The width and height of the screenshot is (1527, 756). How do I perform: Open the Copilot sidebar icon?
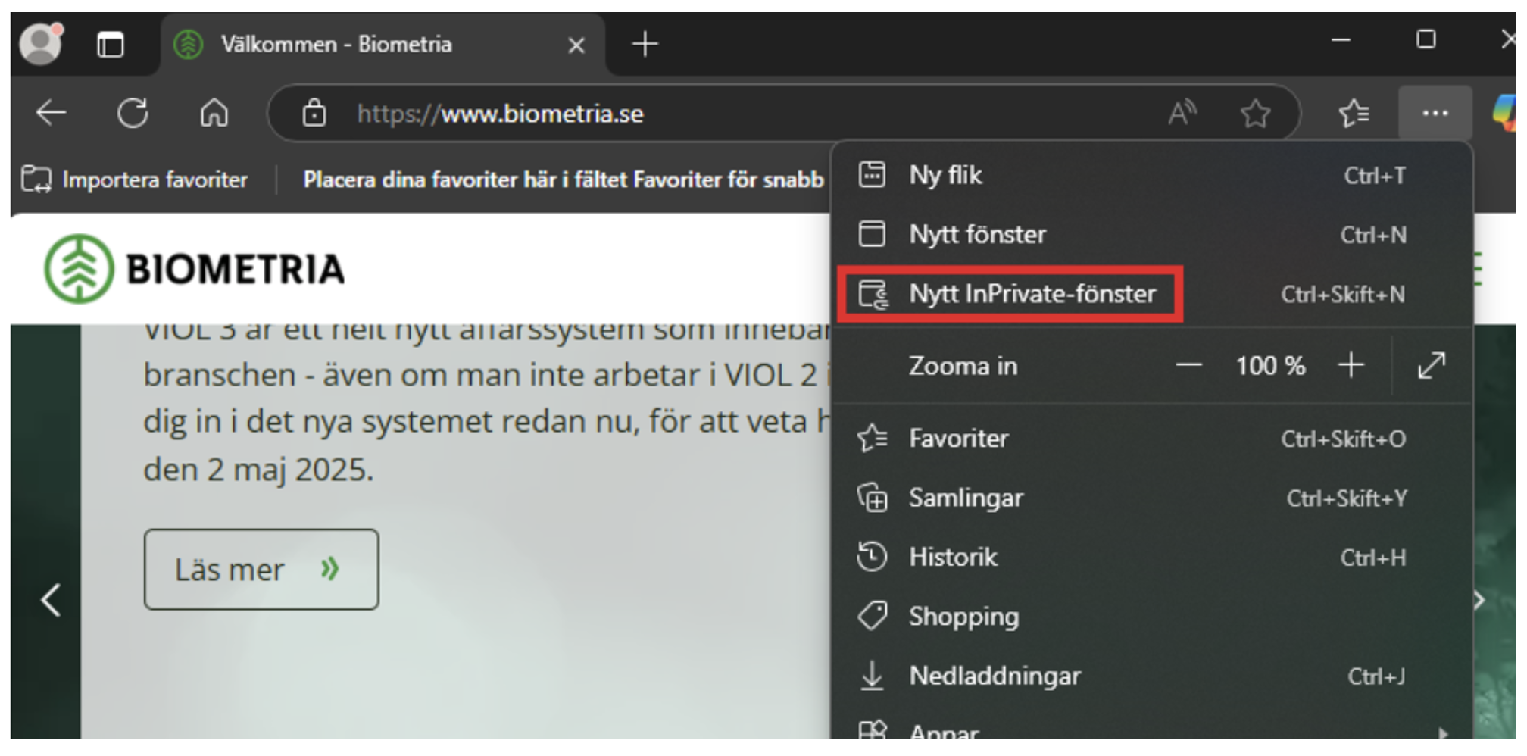[x=1506, y=113]
